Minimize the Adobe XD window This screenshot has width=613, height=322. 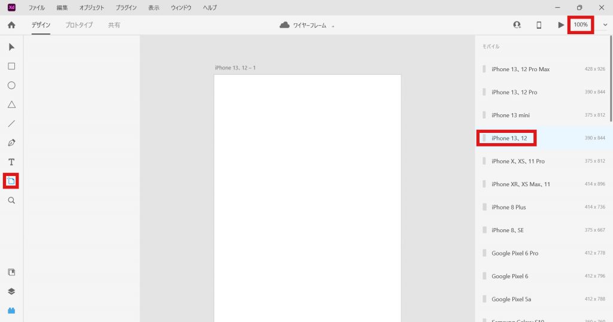point(557,7)
